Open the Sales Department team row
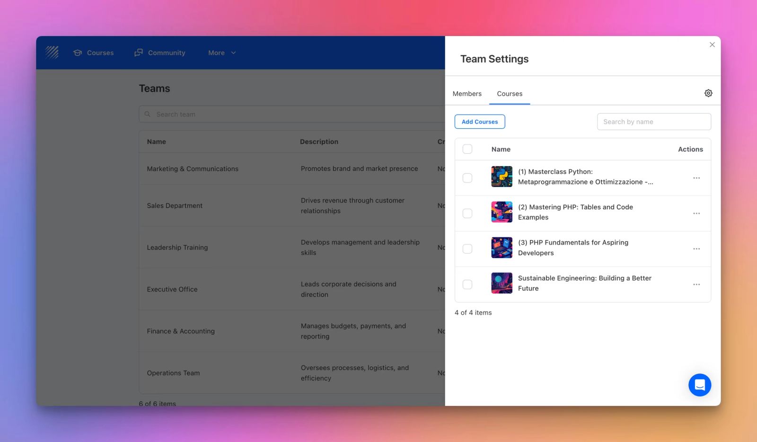Screen dimensions: 757x442 292,205
